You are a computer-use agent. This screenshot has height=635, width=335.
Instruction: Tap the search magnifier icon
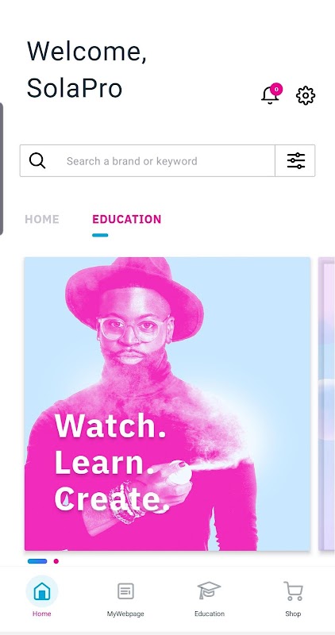coord(37,161)
